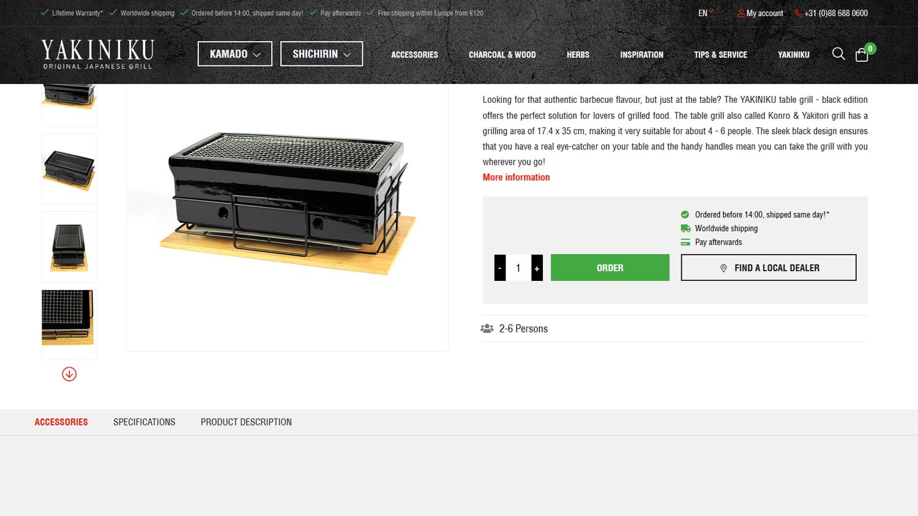Screen dimensions: 918x516
Task: Click Free shipping within Europe from €120
Action: (430, 13)
